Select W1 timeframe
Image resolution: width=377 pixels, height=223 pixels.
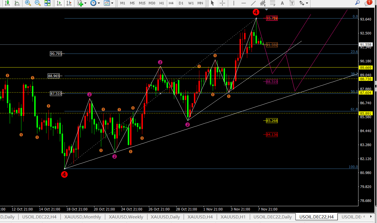(x=191, y=3)
